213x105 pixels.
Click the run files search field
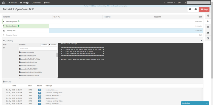[38, 49]
